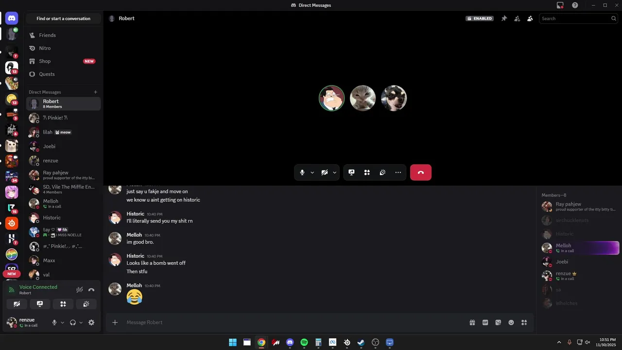This screenshot has width=622, height=350.
Task: Open the Ray pahjew direct message
Action: click(64, 175)
